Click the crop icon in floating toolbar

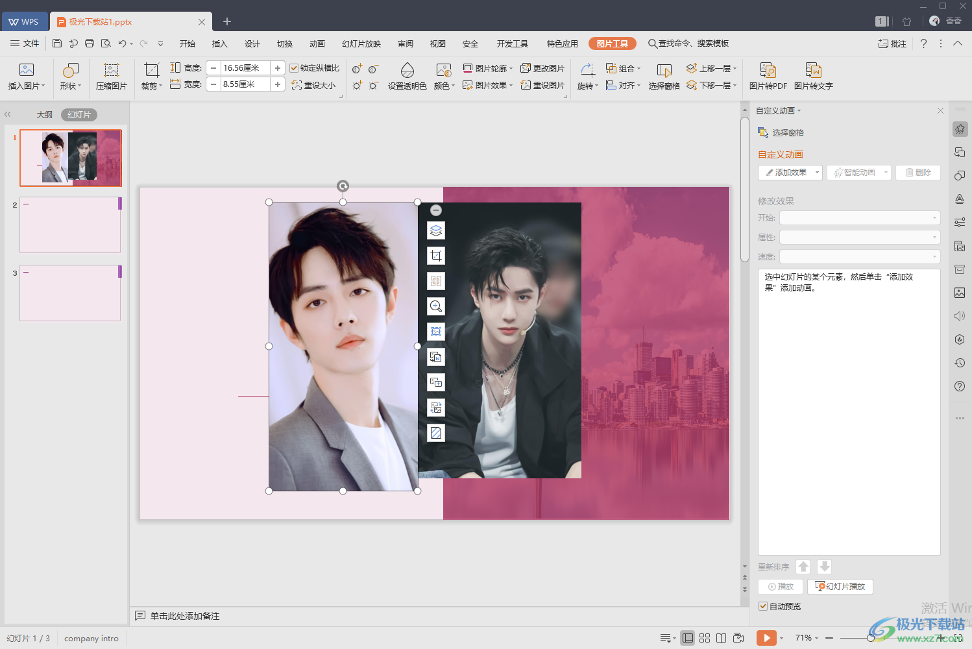pyautogui.click(x=436, y=256)
